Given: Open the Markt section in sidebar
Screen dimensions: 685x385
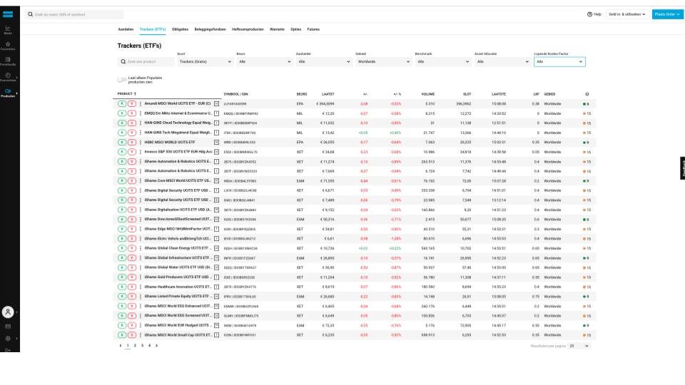Looking at the screenshot, I should pos(8,29).
